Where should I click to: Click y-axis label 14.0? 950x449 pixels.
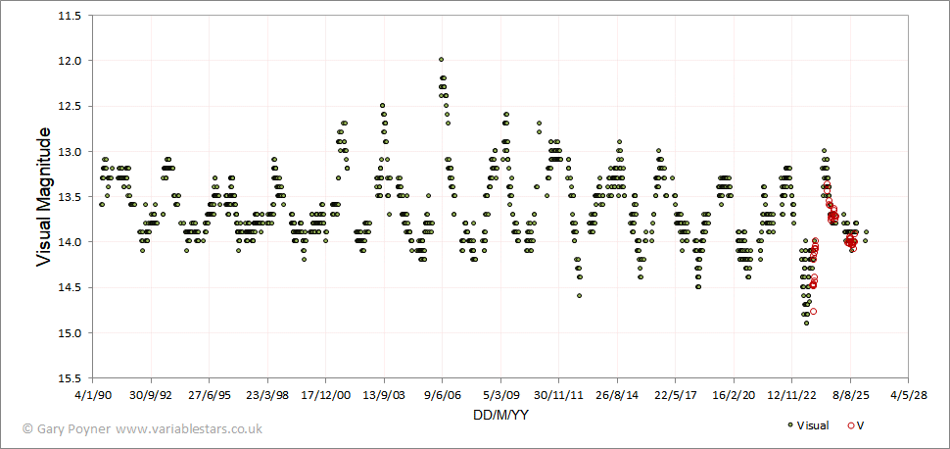[x=70, y=243]
